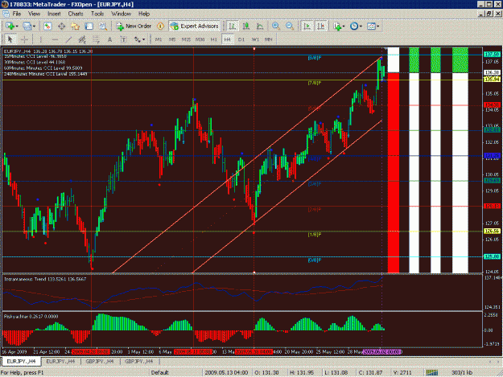Screen dimensions: 503x377
Task: Click the Indicators list icon
Action: tap(337, 27)
